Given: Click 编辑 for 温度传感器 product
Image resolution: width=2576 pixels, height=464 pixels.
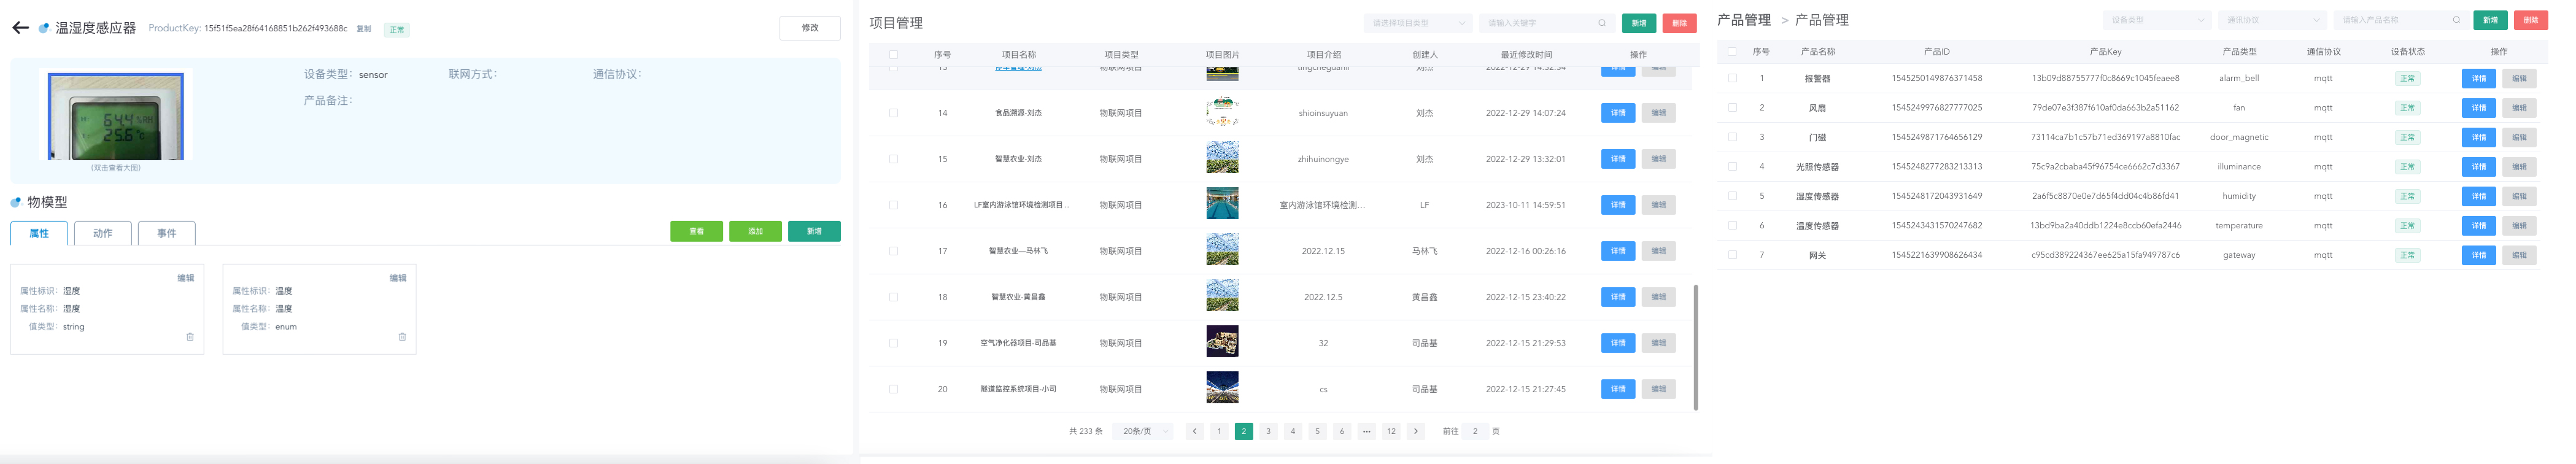Looking at the screenshot, I should 2519,226.
